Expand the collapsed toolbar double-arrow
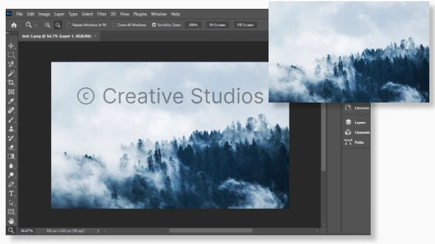This screenshot has height=244, width=435. [8, 33]
